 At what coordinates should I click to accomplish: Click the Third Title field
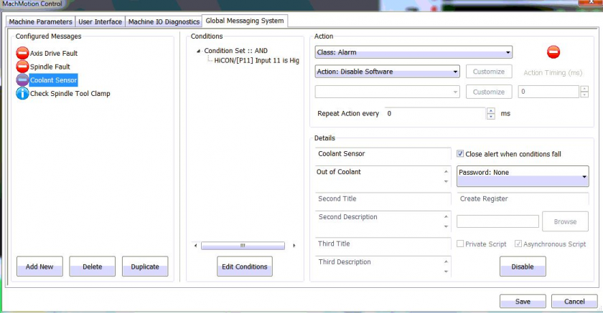pyautogui.click(x=383, y=244)
